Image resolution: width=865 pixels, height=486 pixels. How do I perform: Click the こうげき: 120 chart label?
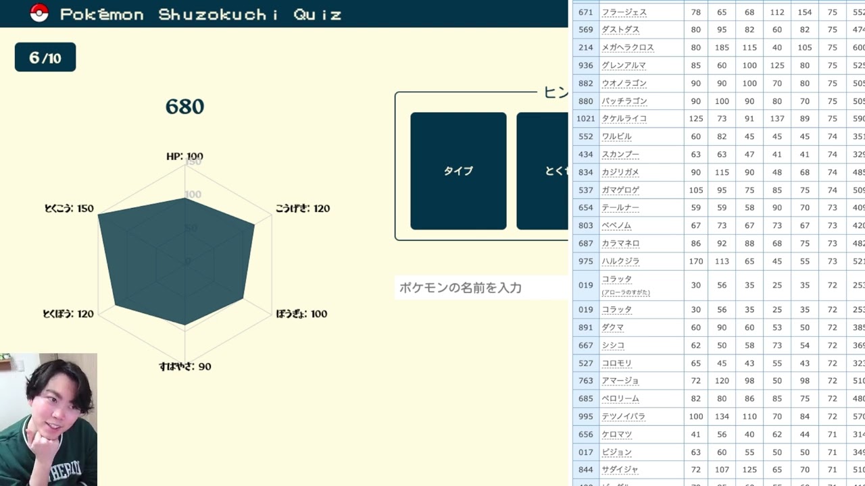(x=303, y=209)
